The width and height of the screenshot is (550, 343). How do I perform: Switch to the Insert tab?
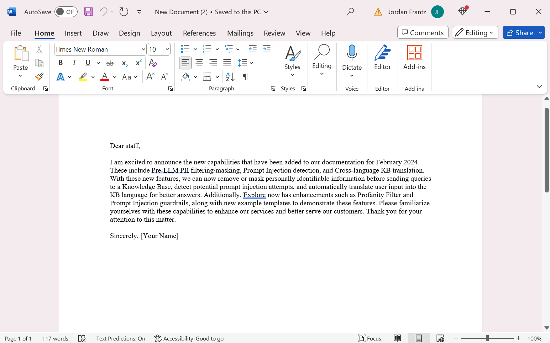click(73, 33)
